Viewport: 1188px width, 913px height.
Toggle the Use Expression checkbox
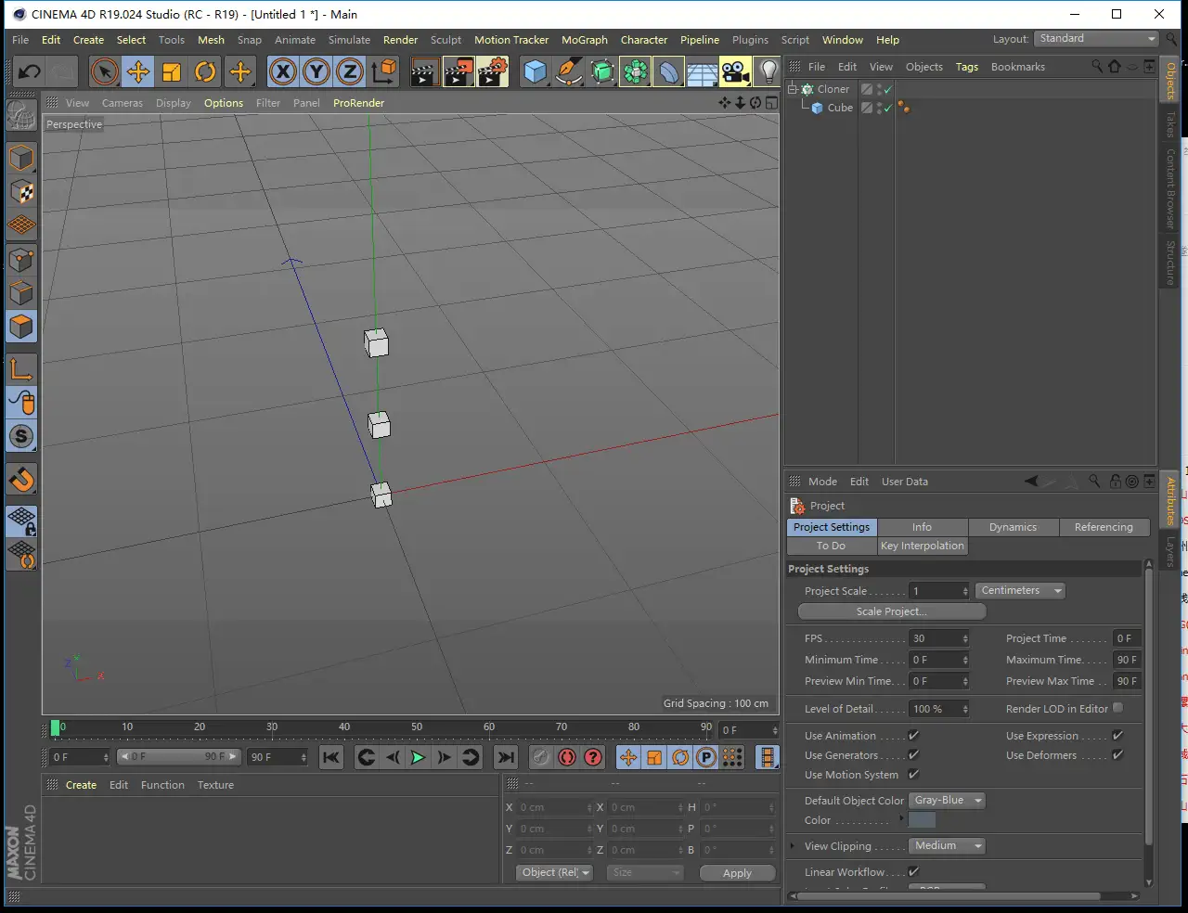tap(1117, 735)
